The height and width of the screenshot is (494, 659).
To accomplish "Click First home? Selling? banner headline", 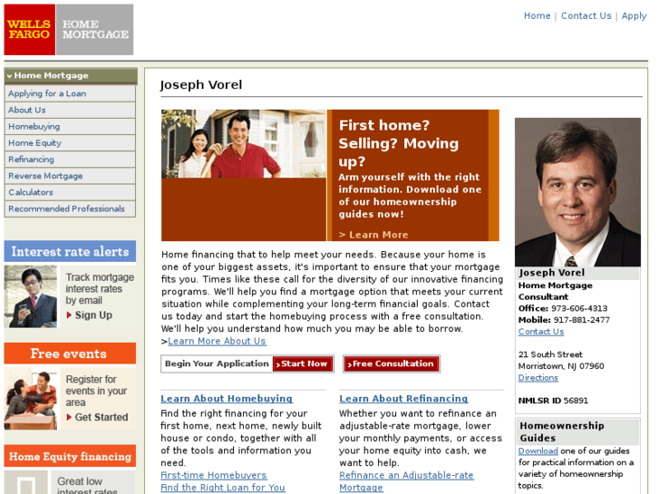I will click(399, 143).
